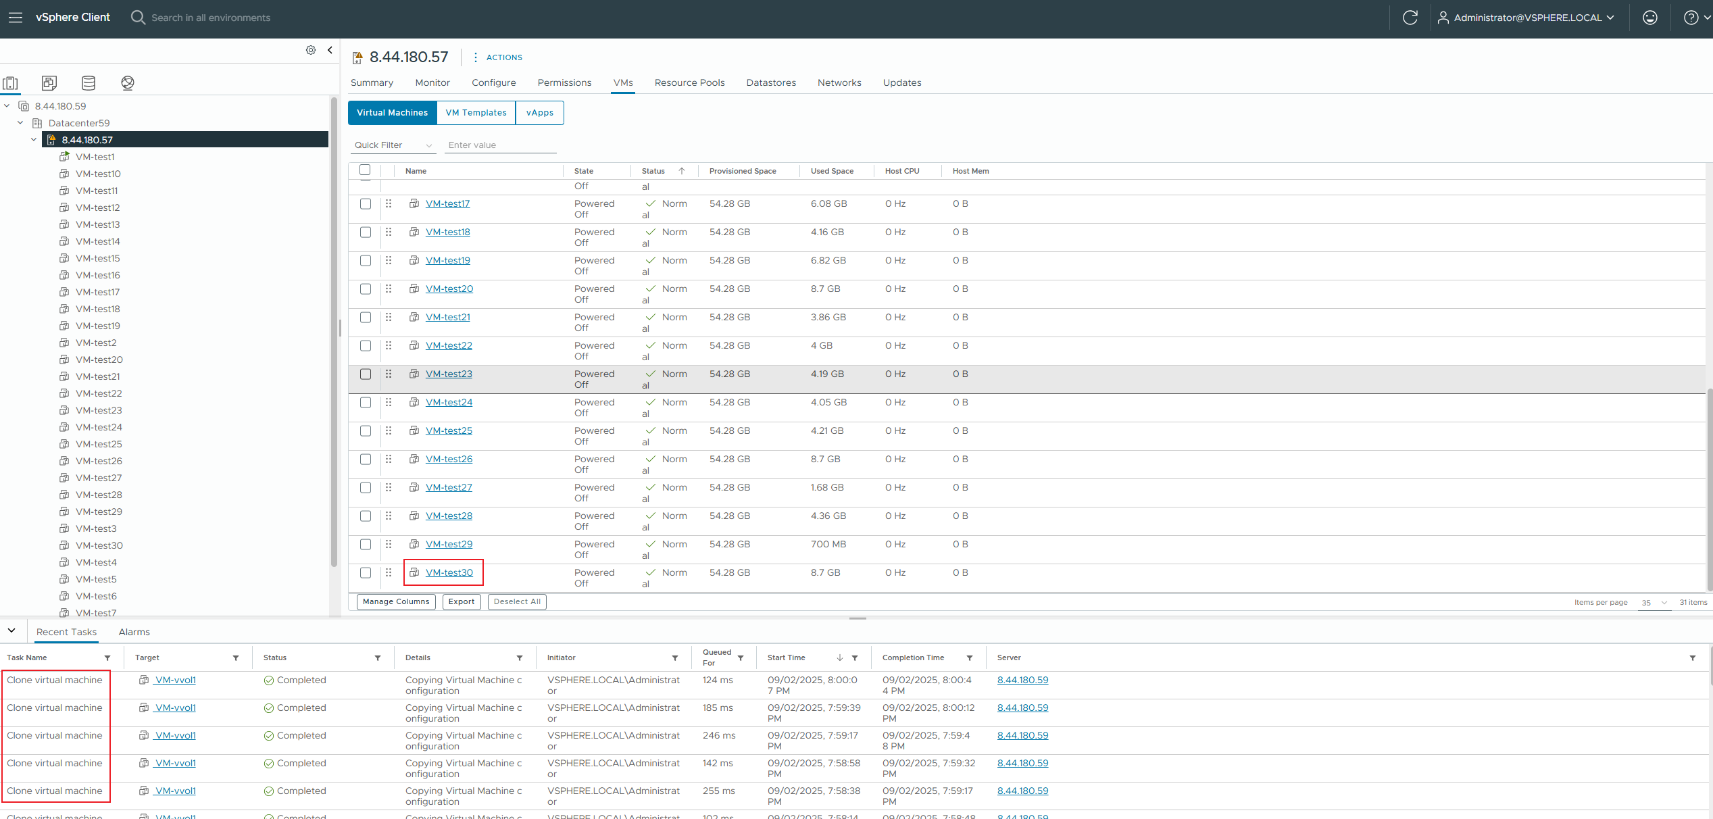Switch to Storage view icon
Viewport: 1713px width, 819px height.
pos(89,83)
